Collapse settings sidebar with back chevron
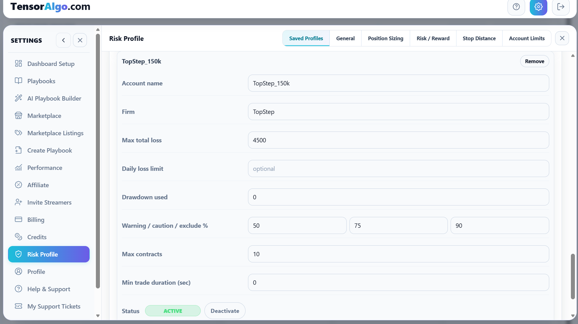This screenshot has width=578, height=324. pyautogui.click(x=63, y=40)
